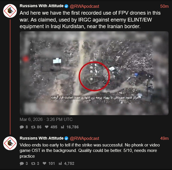The image size is (172, 170).
Task: Click the Mar 6, 2026 date link
Action: point(46,119)
